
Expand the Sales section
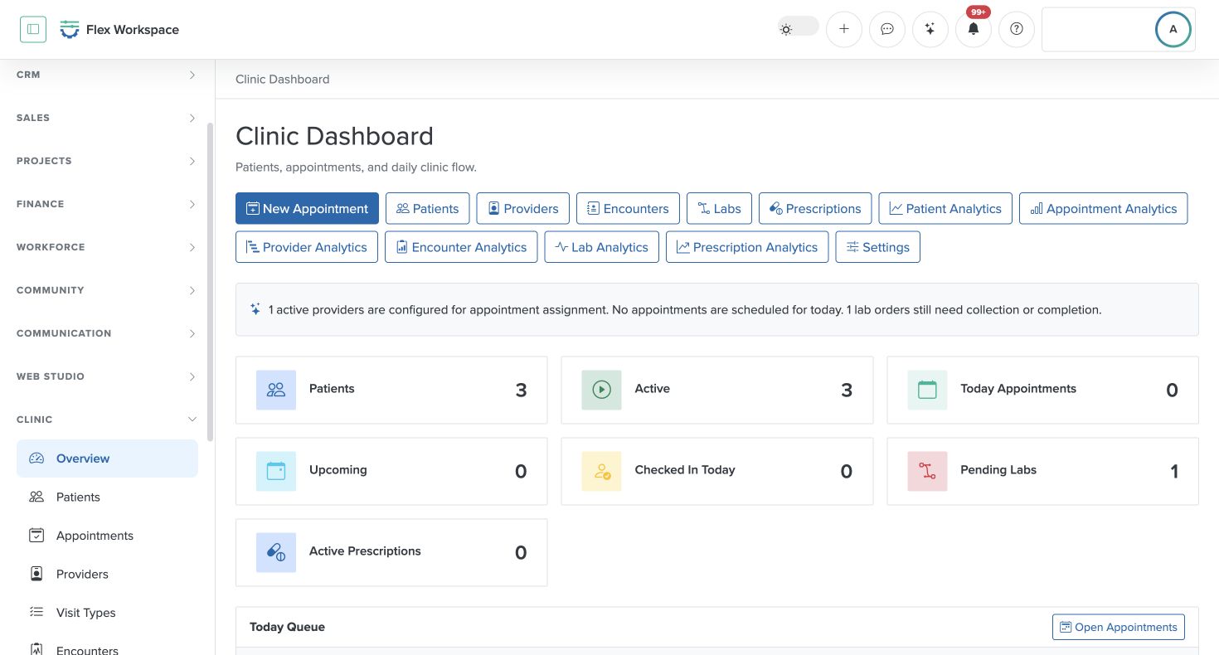click(107, 118)
